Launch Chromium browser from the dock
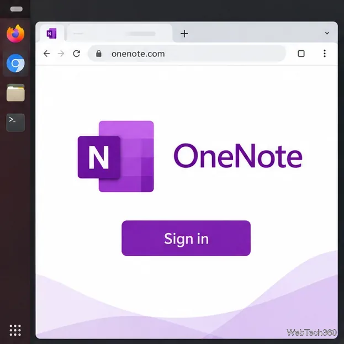This screenshot has width=344, height=344. click(x=15, y=63)
